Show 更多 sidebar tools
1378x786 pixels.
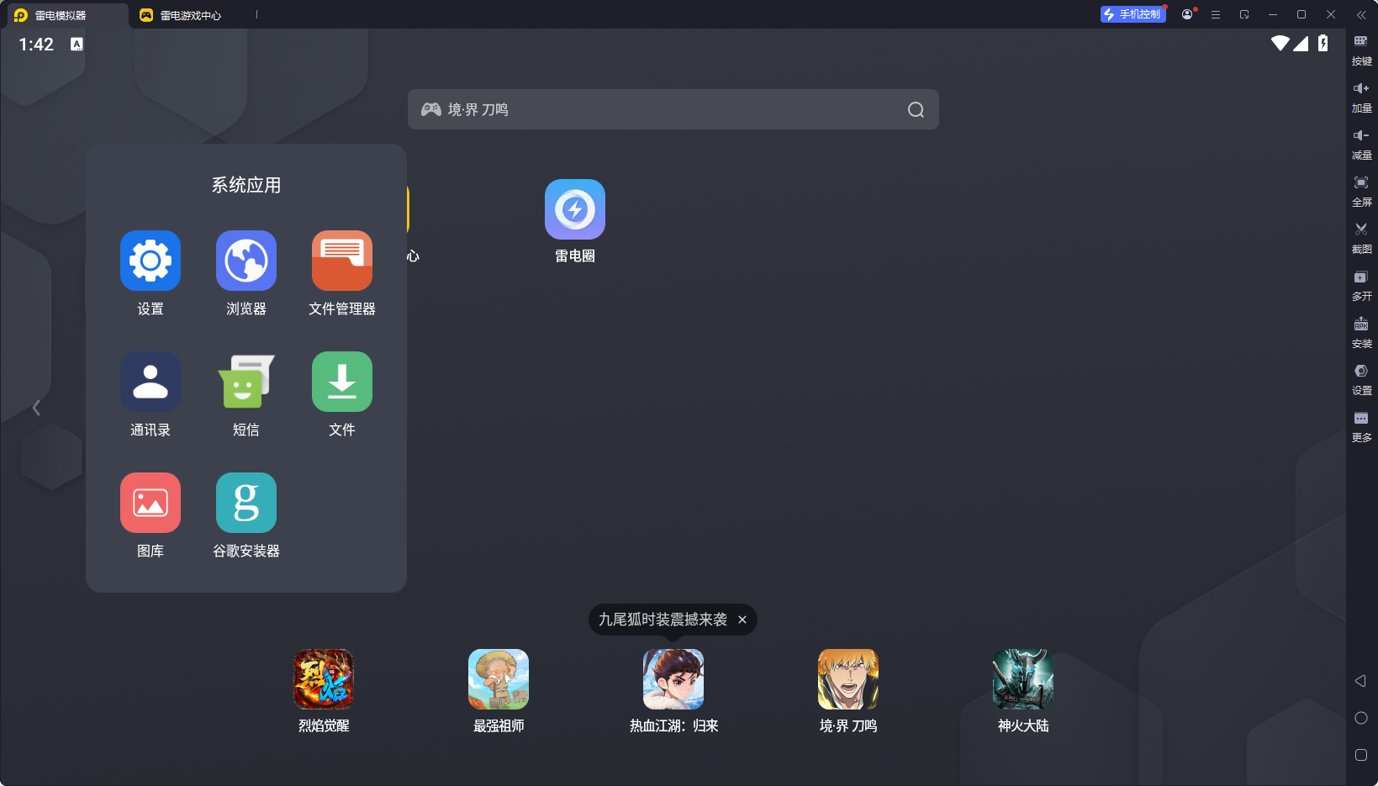point(1361,426)
